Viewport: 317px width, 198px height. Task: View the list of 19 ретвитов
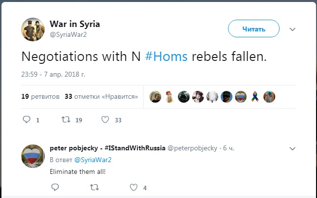[40, 96]
